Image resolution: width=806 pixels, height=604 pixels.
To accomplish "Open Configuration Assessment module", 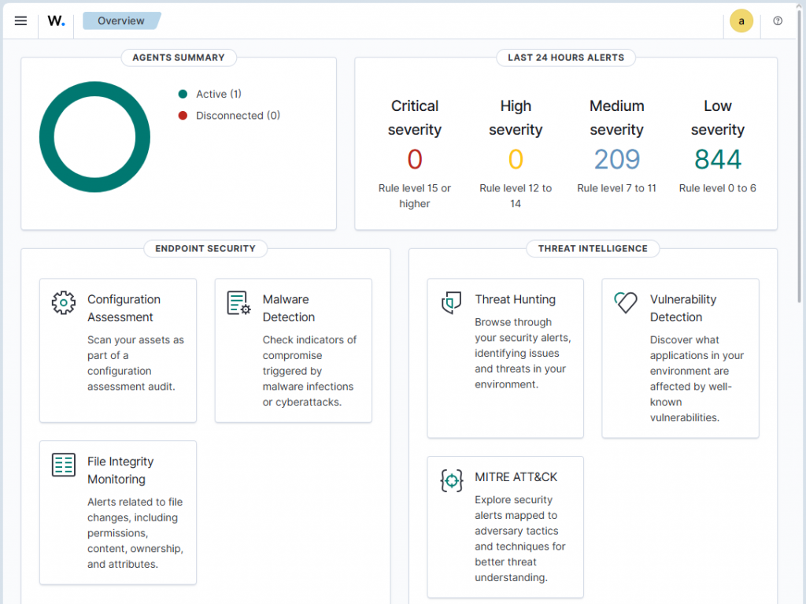I will click(118, 350).
